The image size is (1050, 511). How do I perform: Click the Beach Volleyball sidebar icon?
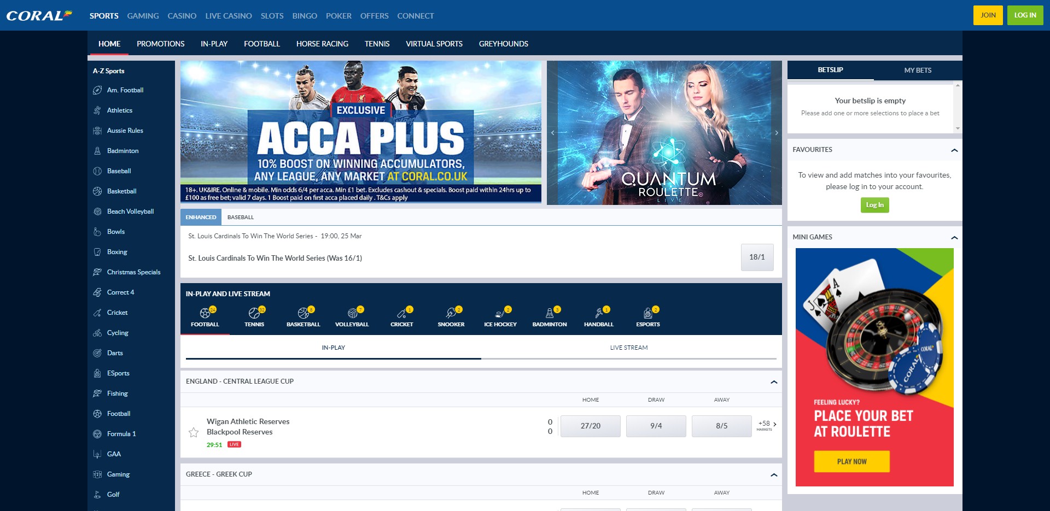pos(97,212)
